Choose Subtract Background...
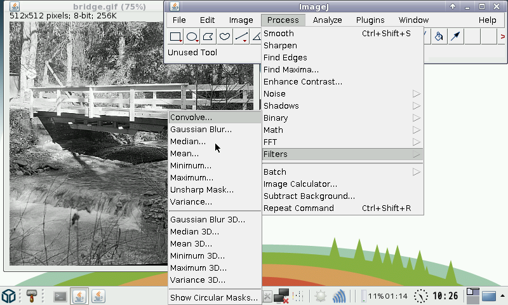The height and width of the screenshot is (305, 508). [x=342, y=196]
